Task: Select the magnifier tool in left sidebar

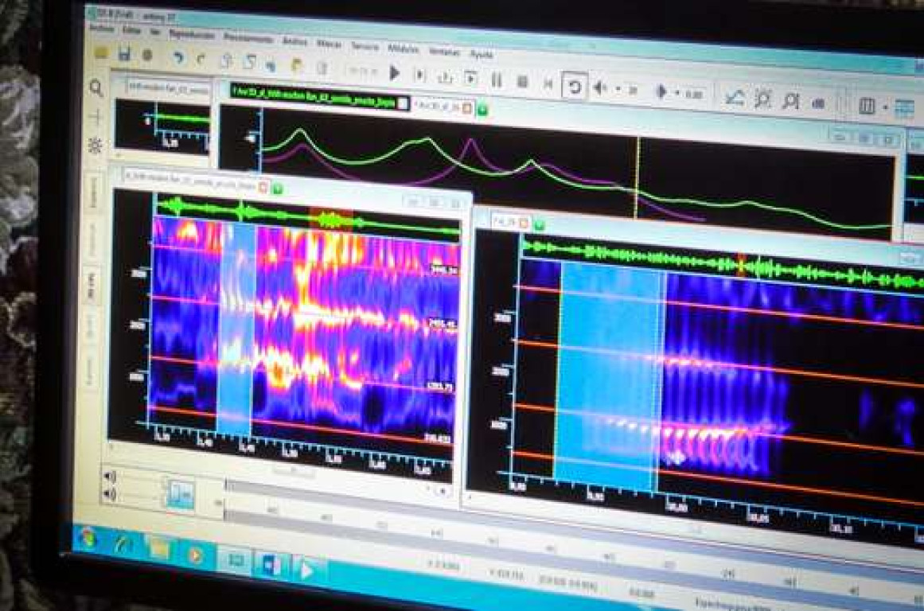Action: [x=96, y=88]
